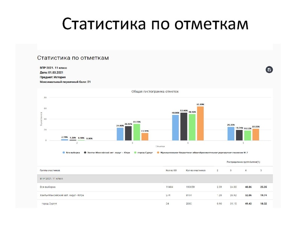The image size is (301, 226).
Task: Toggle the город Сургут series in the legend
Action: pyautogui.click(x=141, y=153)
